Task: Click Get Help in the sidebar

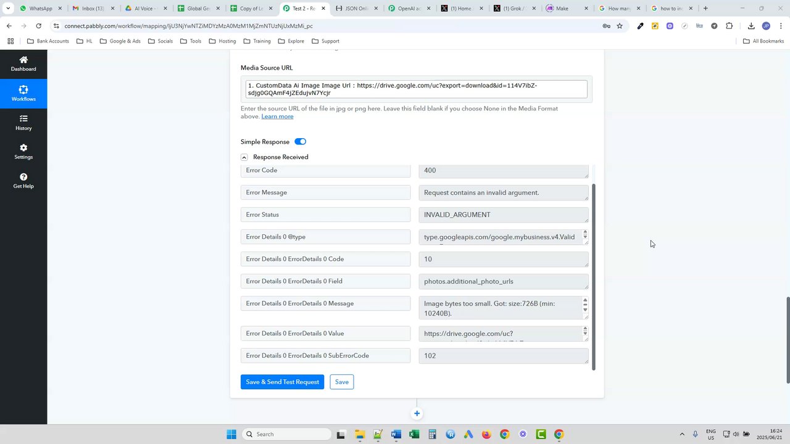Action: [x=23, y=181]
